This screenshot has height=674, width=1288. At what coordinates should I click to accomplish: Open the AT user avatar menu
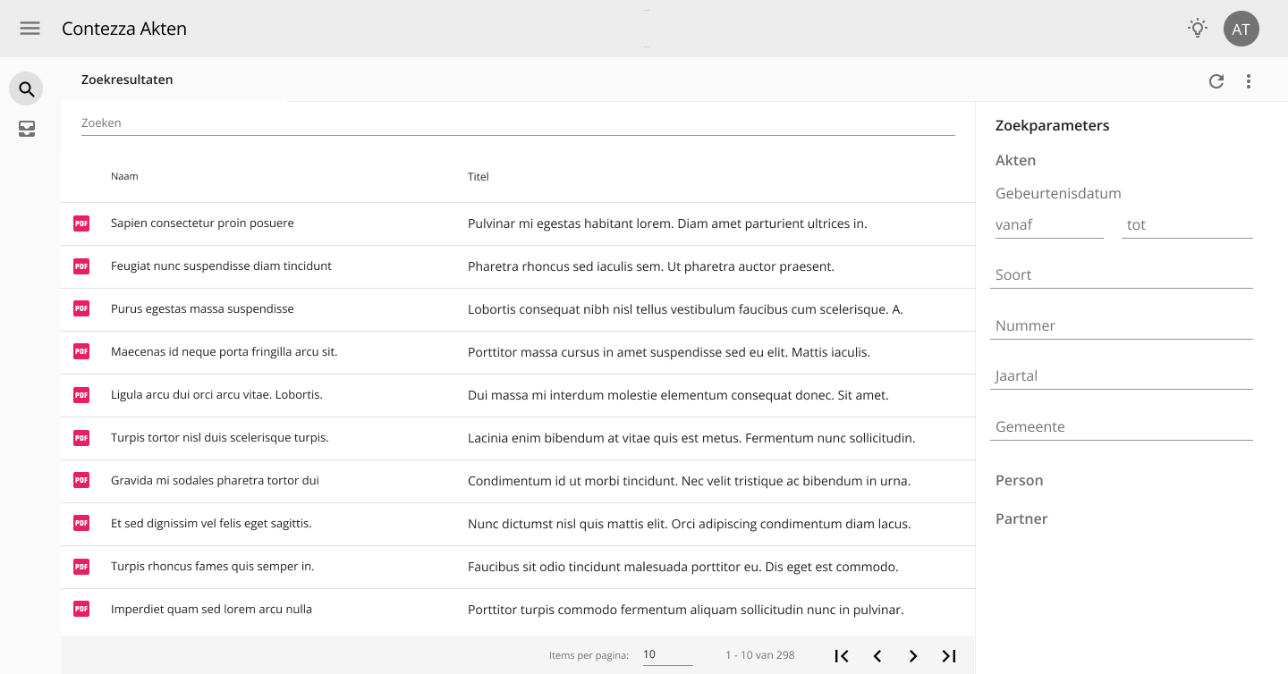click(1241, 29)
